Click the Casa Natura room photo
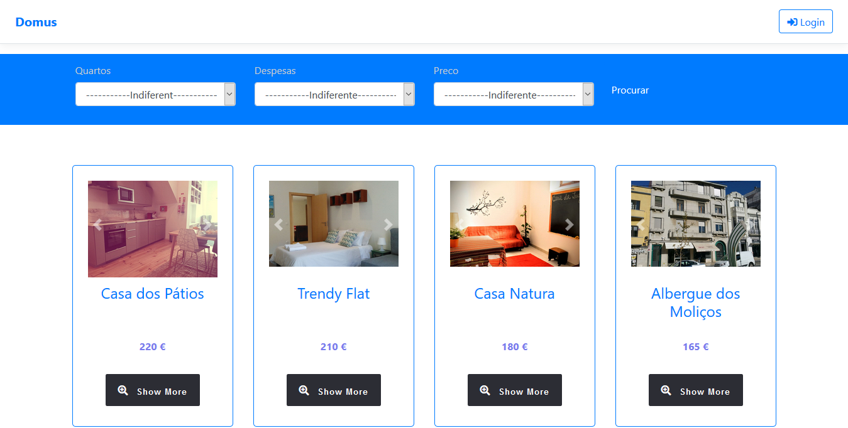The height and width of the screenshot is (428, 848). click(x=515, y=224)
